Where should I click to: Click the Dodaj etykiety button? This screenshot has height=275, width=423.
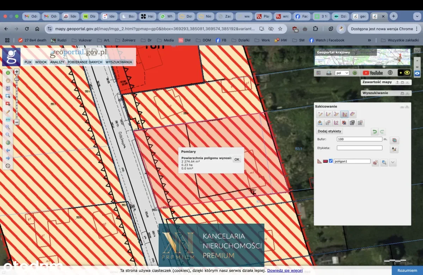click(330, 131)
